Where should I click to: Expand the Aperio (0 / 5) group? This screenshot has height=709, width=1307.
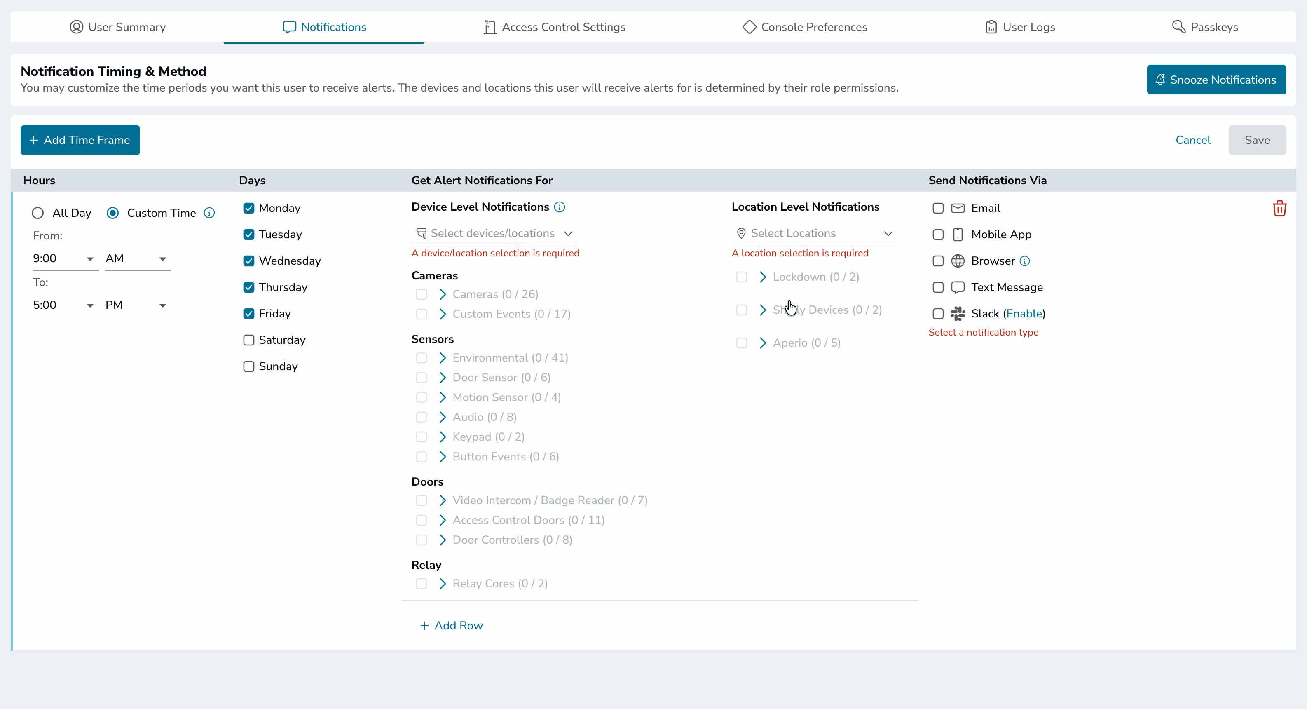coord(763,343)
